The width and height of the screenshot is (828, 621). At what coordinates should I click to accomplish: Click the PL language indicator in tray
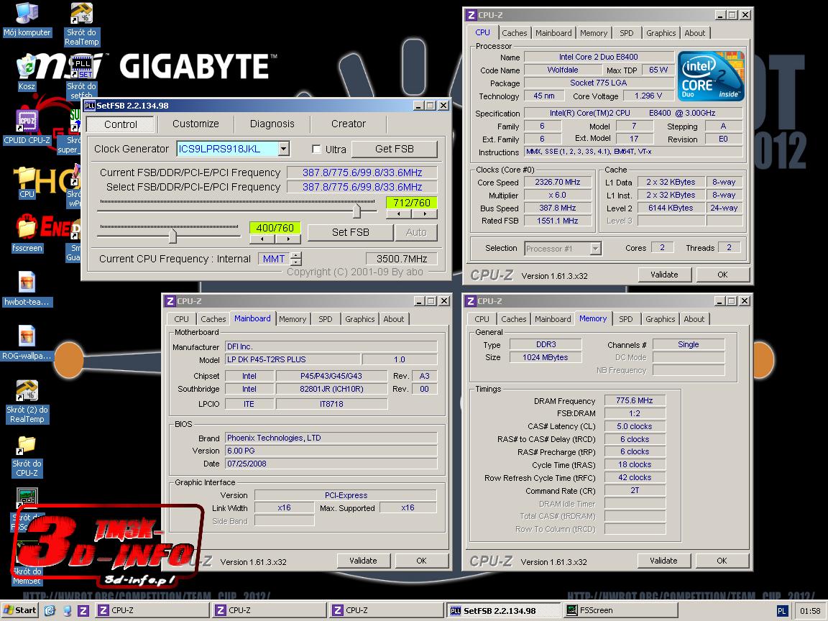(782, 611)
